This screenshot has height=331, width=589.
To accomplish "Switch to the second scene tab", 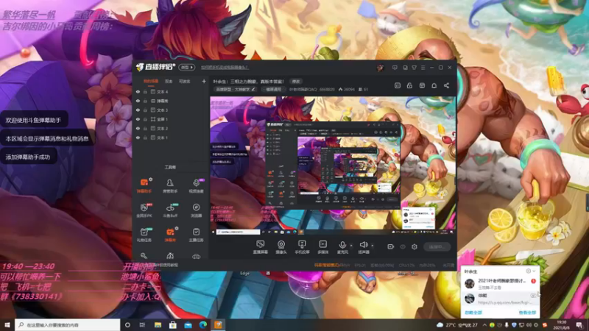I will click(x=169, y=82).
